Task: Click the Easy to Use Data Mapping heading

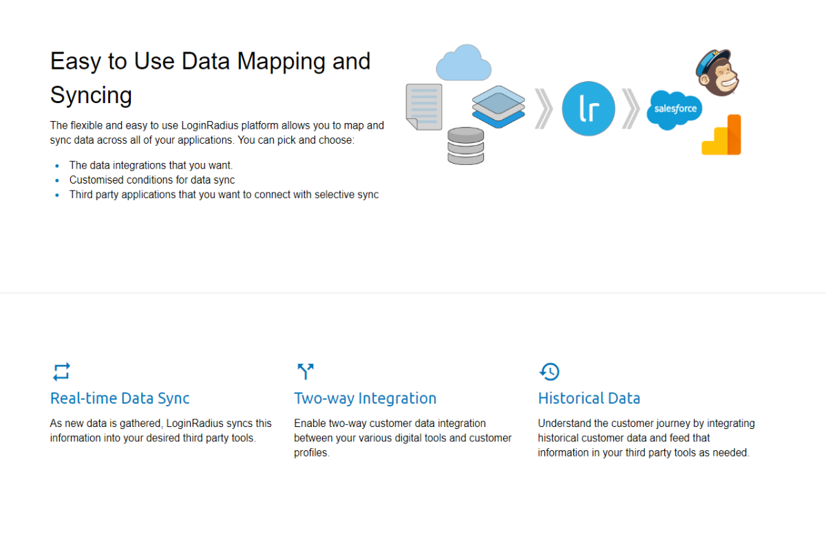Action: 211,78
